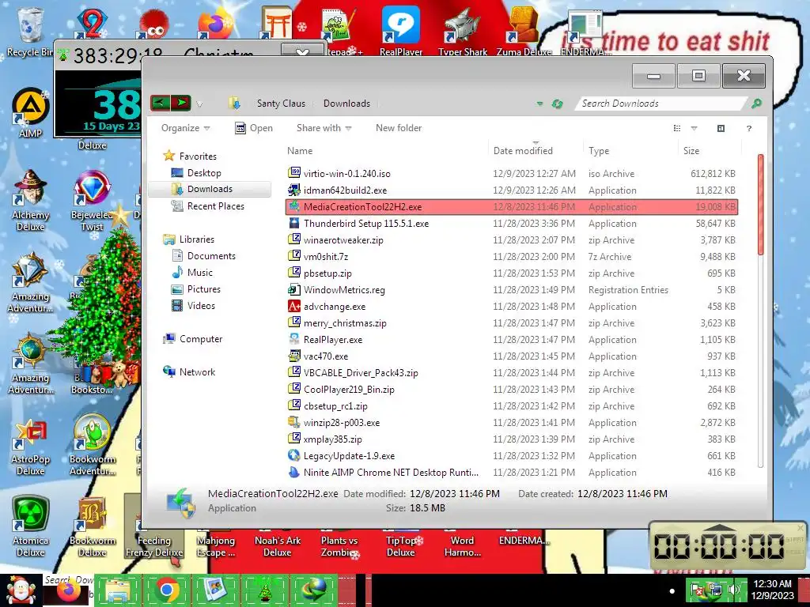
Task: Click the refresh icon in address bar
Action: click(557, 104)
